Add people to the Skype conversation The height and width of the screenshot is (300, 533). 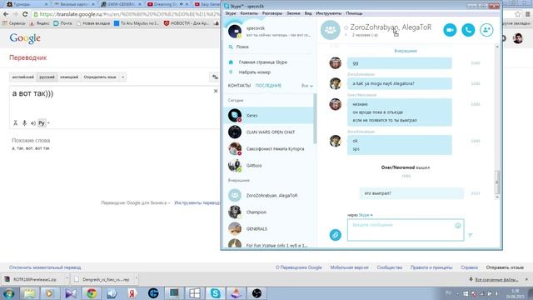coord(486,30)
